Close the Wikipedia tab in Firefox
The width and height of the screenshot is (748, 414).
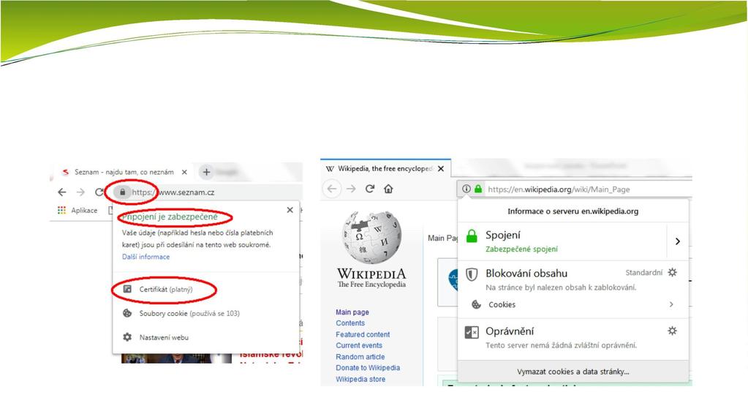(x=441, y=169)
